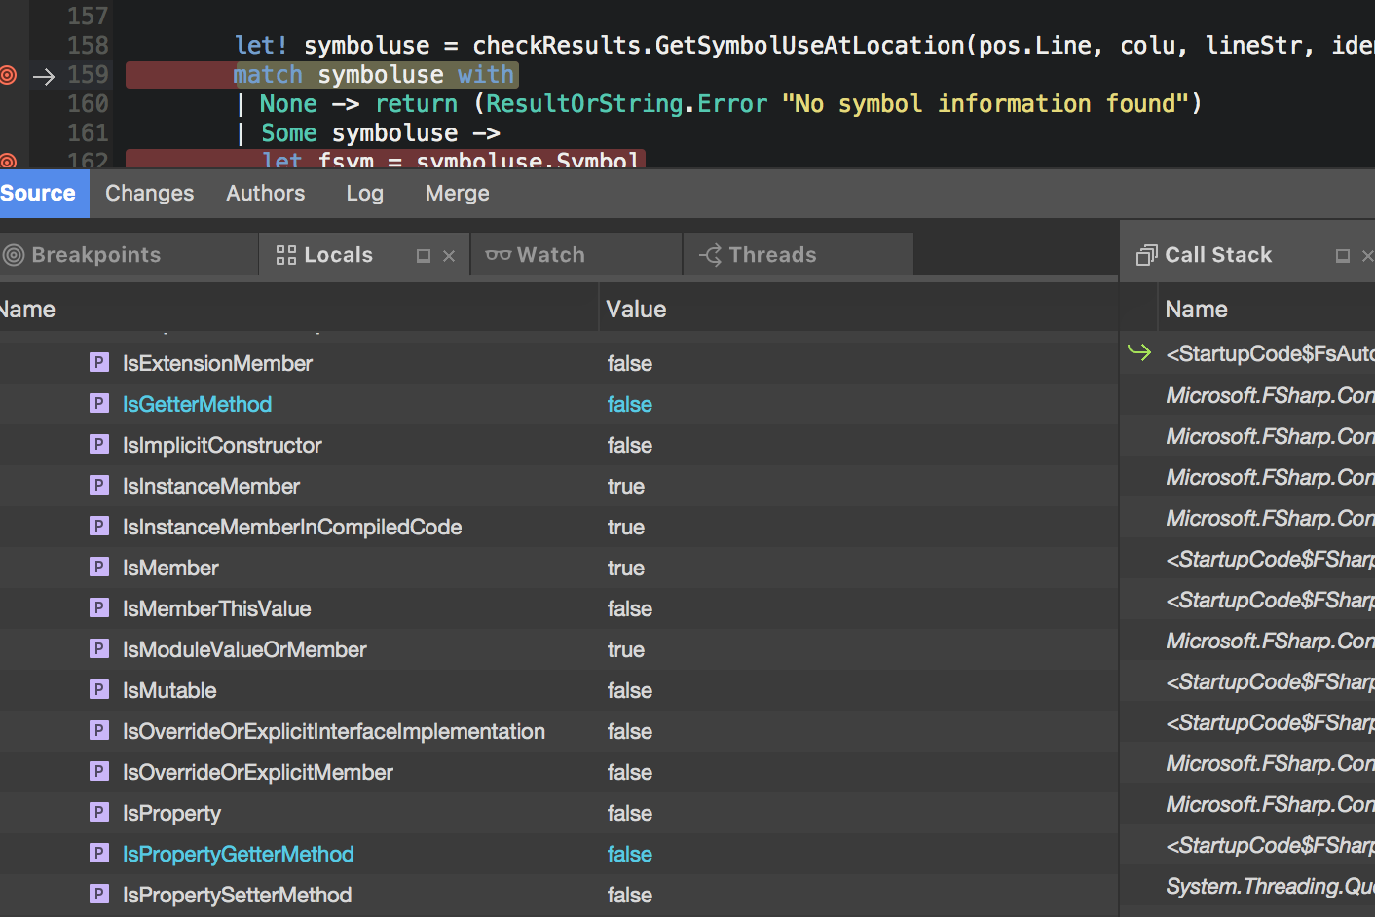Click the float window square on the Locals panel
This screenshot has height=917, width=1375.
coord(423,255)
